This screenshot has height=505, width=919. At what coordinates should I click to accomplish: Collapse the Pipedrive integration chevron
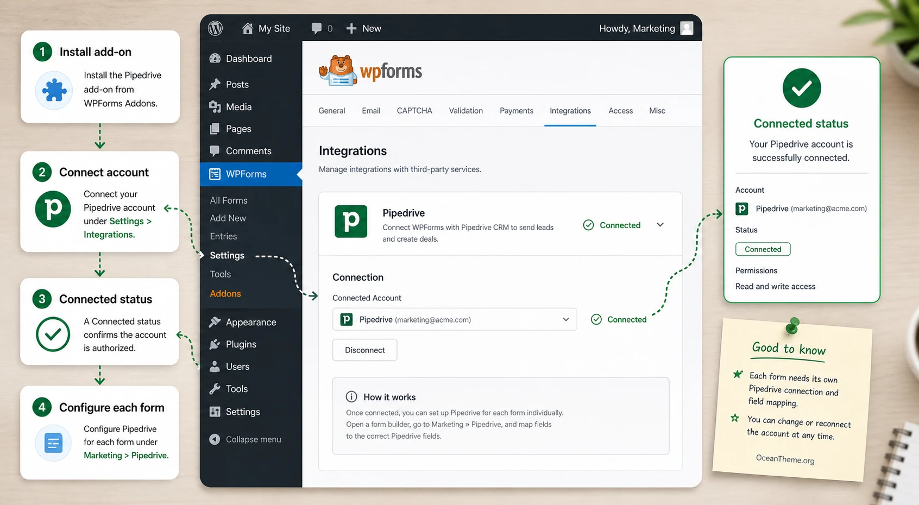[x=660, y=225]
